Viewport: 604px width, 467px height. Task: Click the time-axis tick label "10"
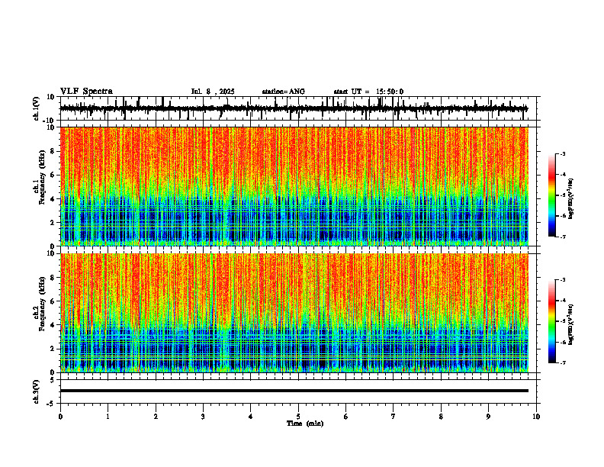click(x=536, y=417)
